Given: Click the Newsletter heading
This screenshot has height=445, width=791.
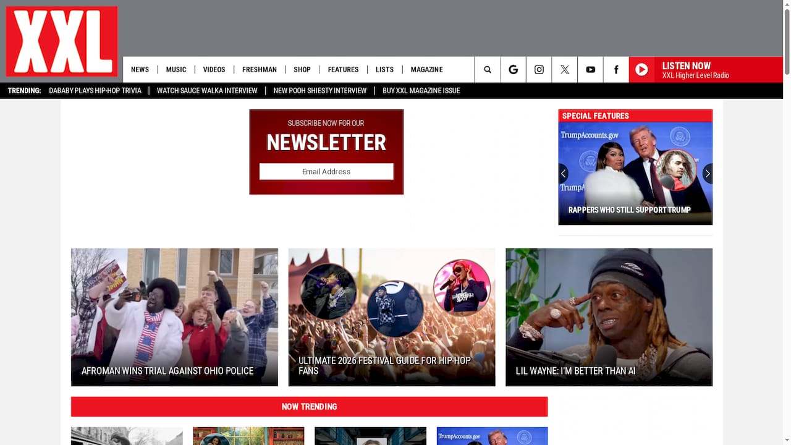Looking at the screenshot, I should pos(326,143).
